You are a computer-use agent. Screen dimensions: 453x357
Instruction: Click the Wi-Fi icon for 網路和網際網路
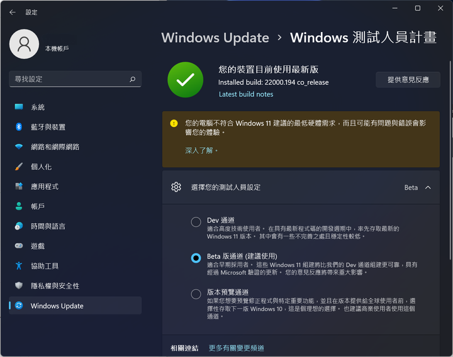[x=19, y=146]
